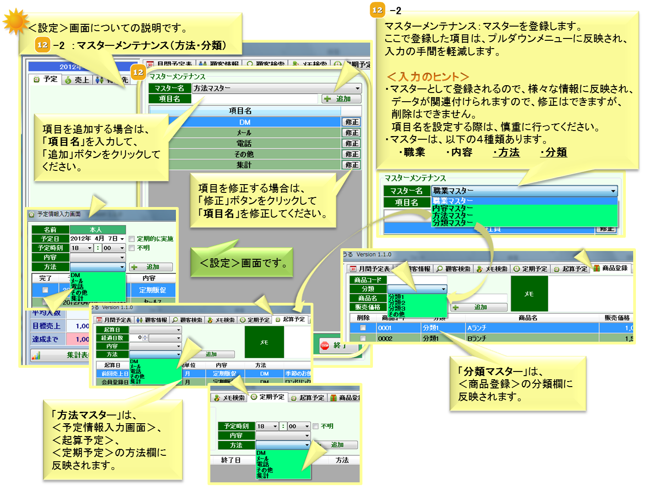
Task: Click the red STOP 終了 button icon
Action: tap(325, 346)
